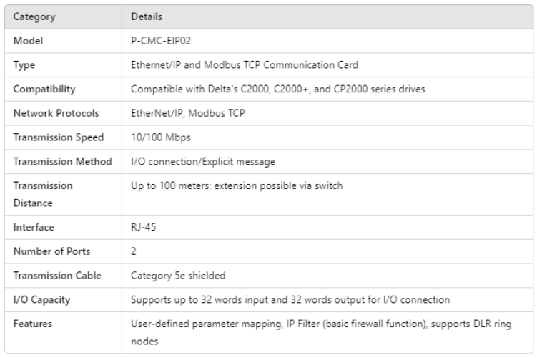Select the Network Protocols label
The width and height of the screenshot is (542, 358).
(55, 113)
